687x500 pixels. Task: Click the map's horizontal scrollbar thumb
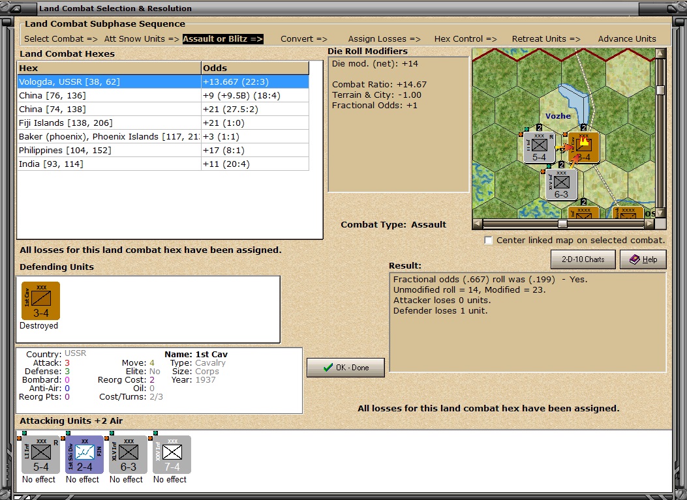(562, 224)
